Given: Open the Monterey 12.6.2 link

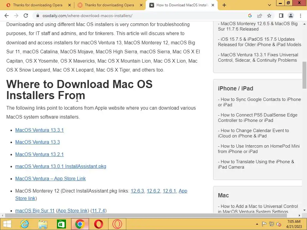Looking at the screenshot, I should [153, 191].
